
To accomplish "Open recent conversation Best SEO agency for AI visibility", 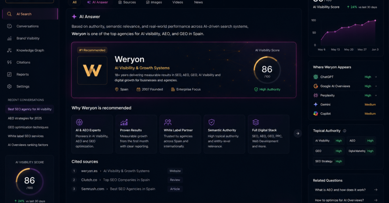I will 29,109.
